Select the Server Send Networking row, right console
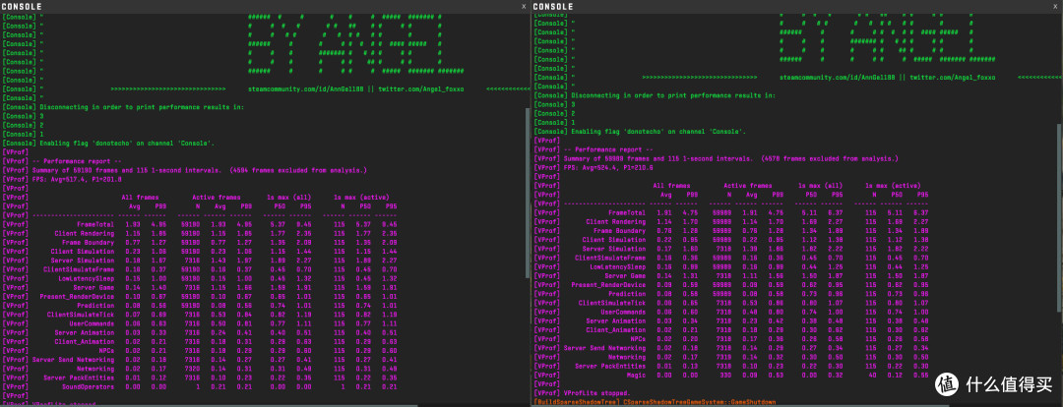The height and width of the screenshot is (407, 1063). 732,347
